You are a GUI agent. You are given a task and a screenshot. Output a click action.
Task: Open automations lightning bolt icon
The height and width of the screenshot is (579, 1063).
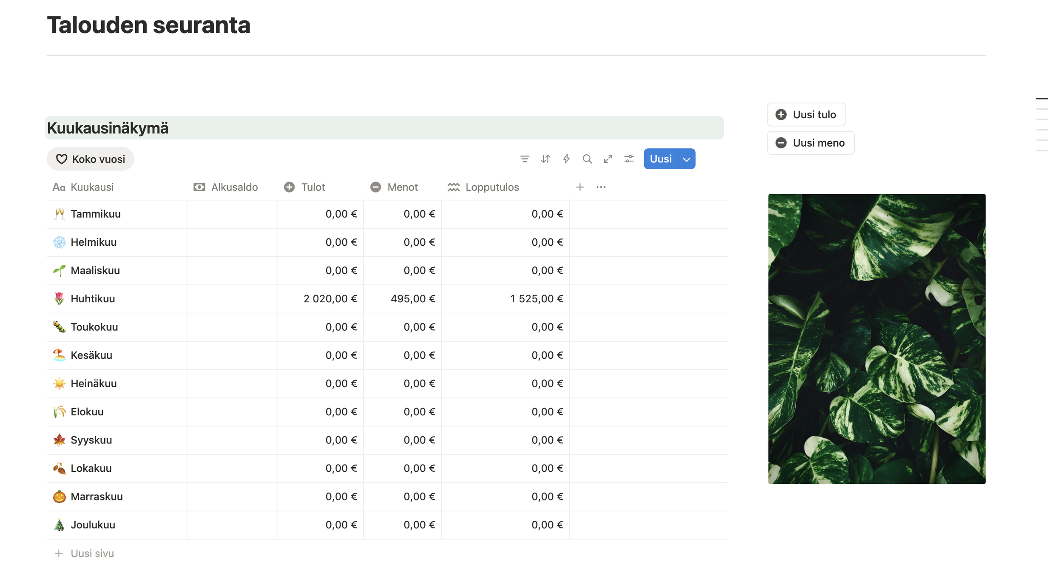click(566, 159)
